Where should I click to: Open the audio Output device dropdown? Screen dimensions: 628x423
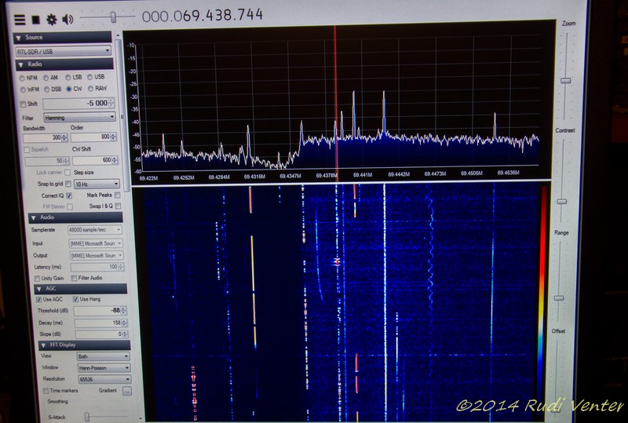coord(97,256)
